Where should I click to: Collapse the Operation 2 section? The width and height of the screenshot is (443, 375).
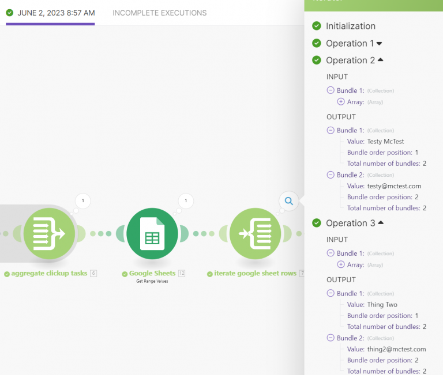(381, 60)
